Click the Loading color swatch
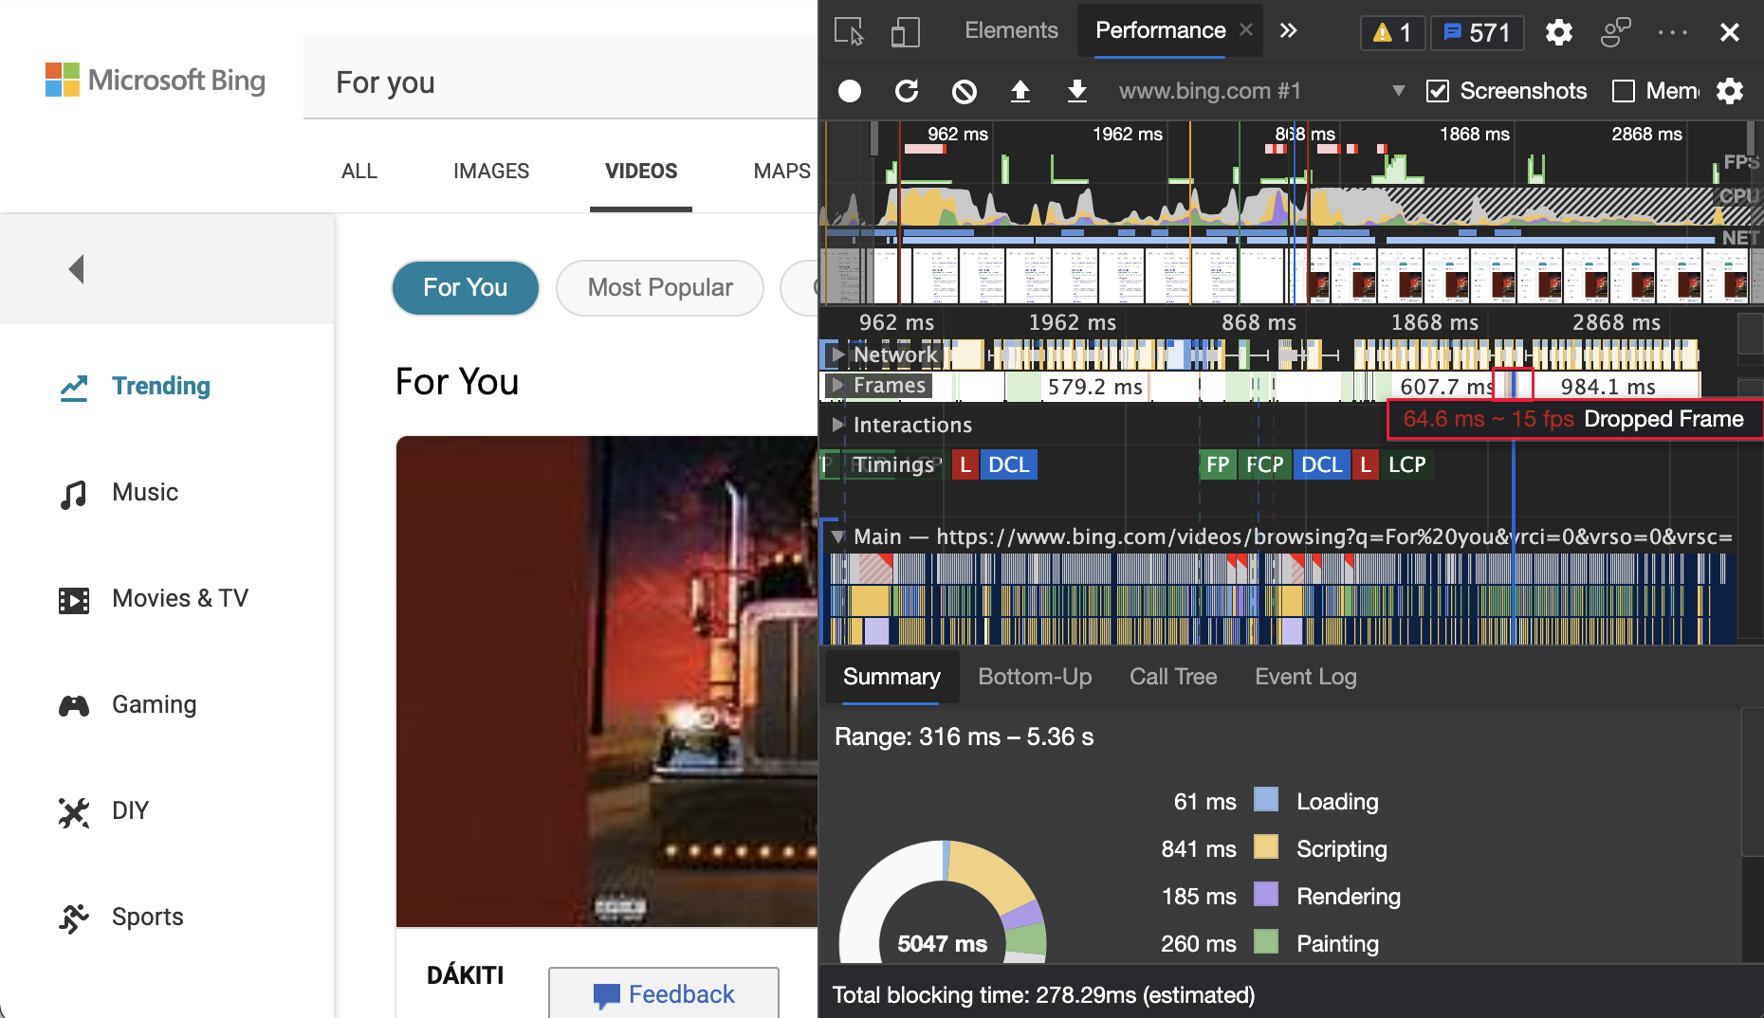 pyautogui.click(x=1266, y=800)
